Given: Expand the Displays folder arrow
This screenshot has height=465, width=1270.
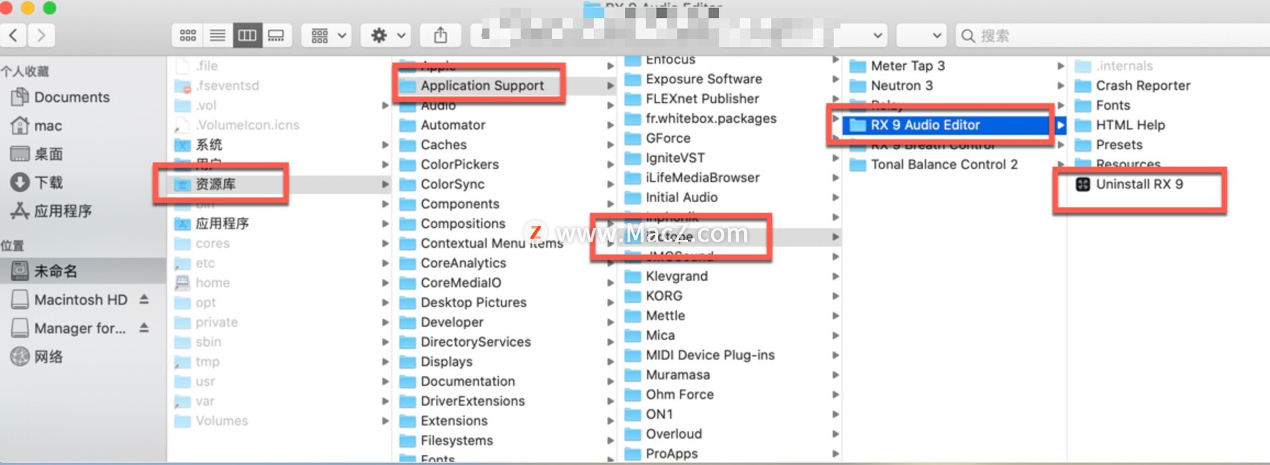Looking at the screenshot, I should [610, 361].
